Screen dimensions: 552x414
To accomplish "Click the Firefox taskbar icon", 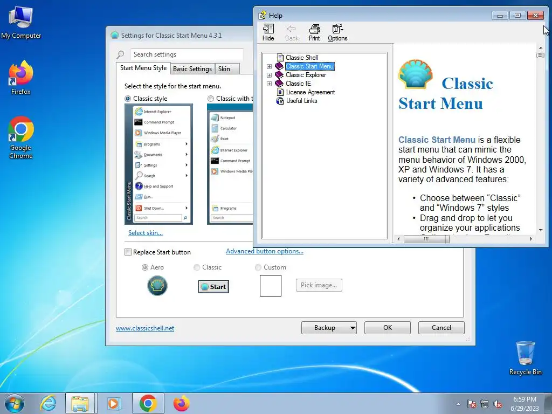I will click(182, 403).
